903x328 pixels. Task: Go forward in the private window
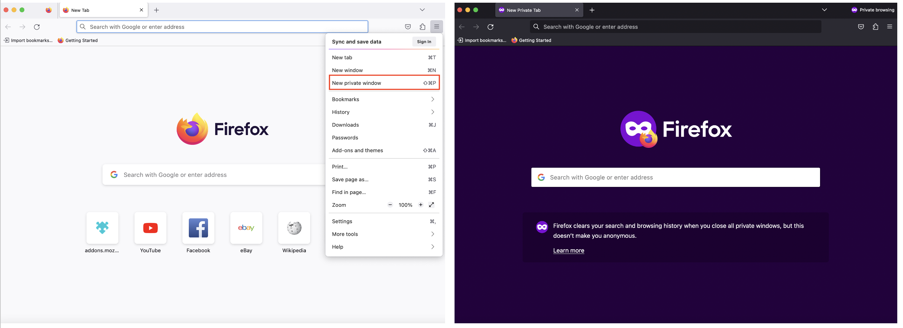point(476,27)
